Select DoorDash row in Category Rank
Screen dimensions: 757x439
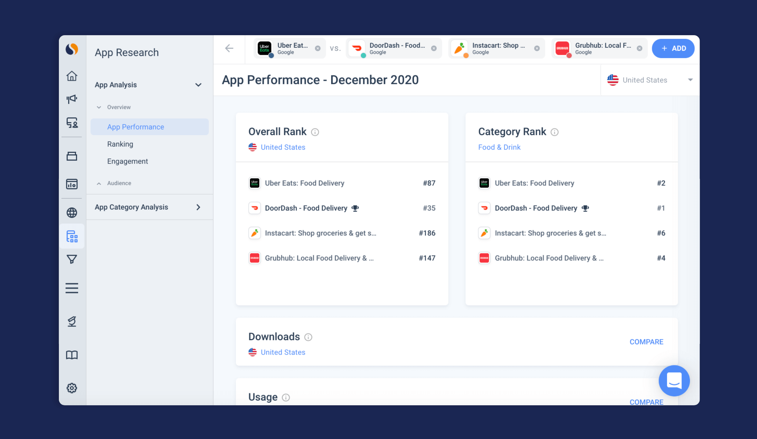coord(572,208)
